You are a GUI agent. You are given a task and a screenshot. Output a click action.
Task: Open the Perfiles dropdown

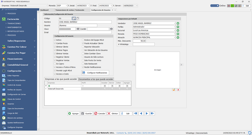(174, 27)
